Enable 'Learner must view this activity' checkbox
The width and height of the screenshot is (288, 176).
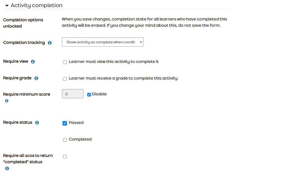[65, 62]
